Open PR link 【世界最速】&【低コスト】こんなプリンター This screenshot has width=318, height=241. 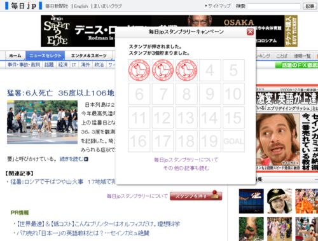98,224
